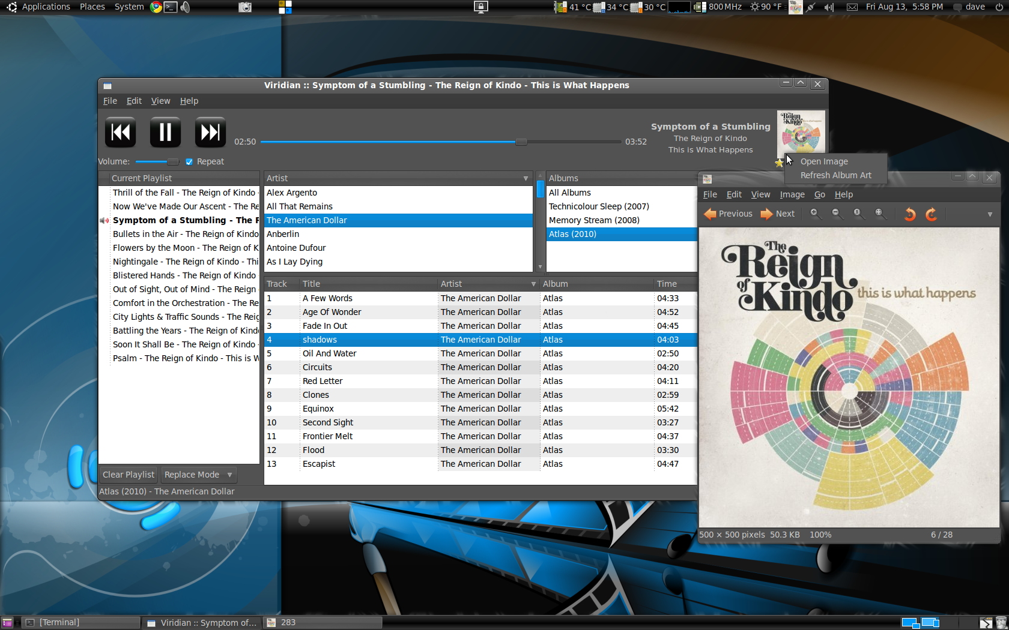Image resolution: width=1009 pixels, height=630 pixels.
Task: Click the Title column header
Action: point(369,284)
